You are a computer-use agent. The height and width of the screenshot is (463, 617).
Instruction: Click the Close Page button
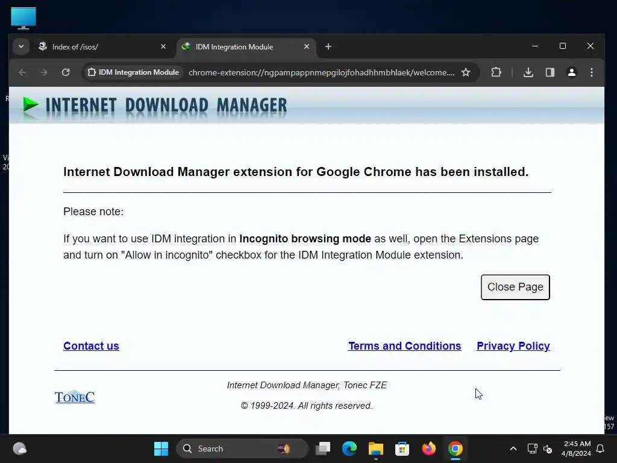[x=515, y=287]
